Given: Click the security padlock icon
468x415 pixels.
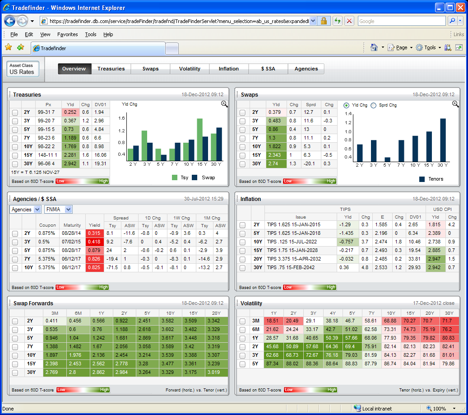Looking at the screenshot, I should click(324, 21).
